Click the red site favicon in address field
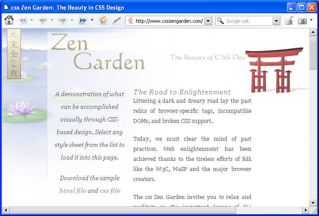This screenshot has width=319, height=216. (130, 21)
